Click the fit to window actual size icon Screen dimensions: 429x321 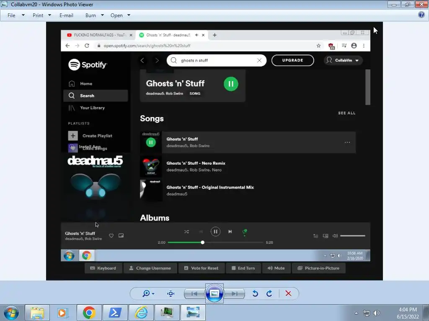tap(171, 293)
